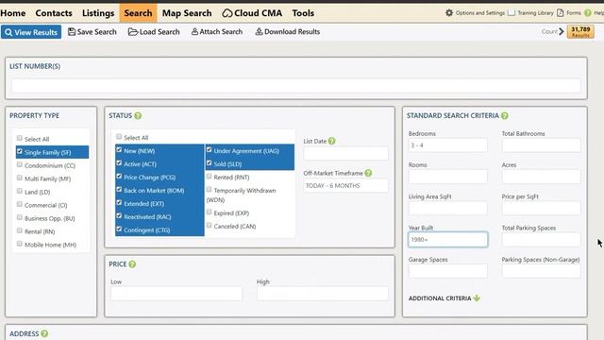
Task: Click the Cloud CMA cloud icon
Action: [227, 13]
